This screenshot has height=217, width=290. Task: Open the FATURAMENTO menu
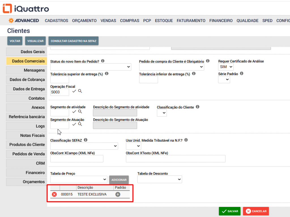tap(191, 21)
